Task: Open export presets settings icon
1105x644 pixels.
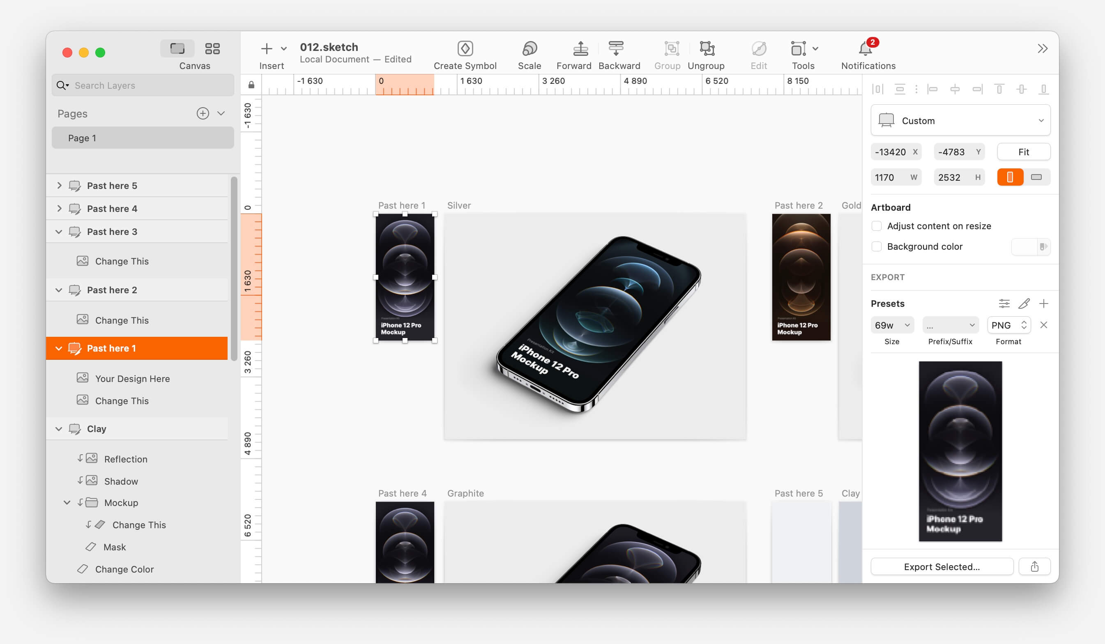Action: (x=1004, y=304)
